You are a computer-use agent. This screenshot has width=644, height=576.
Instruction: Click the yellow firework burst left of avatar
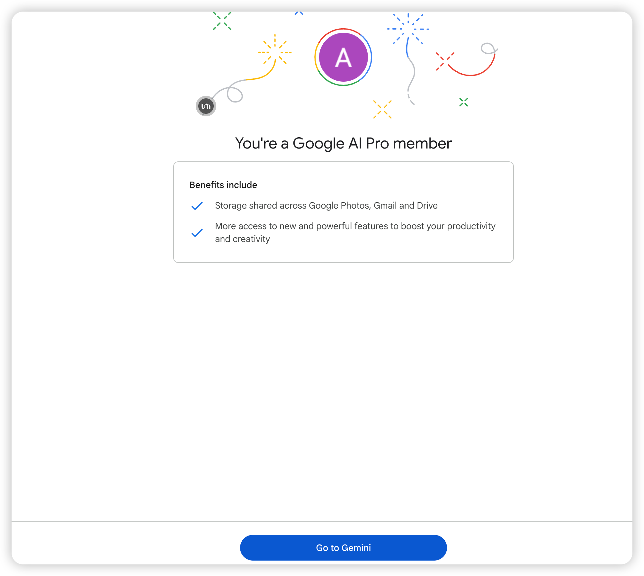pos(275,50)
